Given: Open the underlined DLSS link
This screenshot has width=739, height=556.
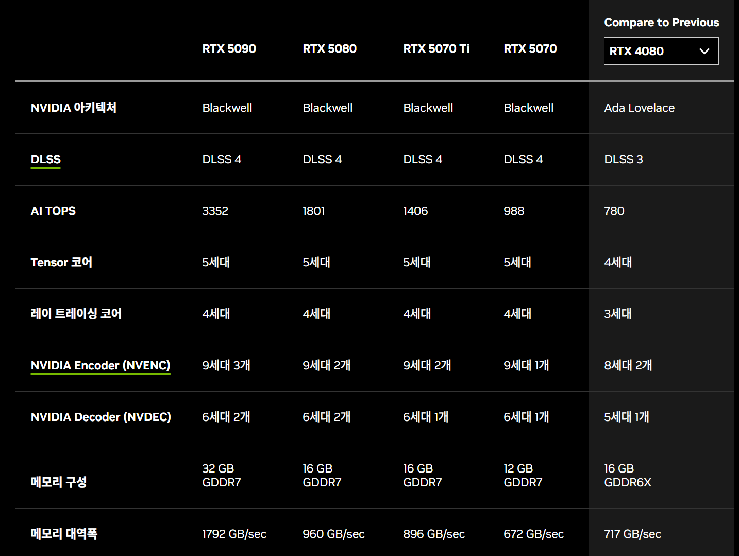Looking at the screenshot, I should click(46, 159).
